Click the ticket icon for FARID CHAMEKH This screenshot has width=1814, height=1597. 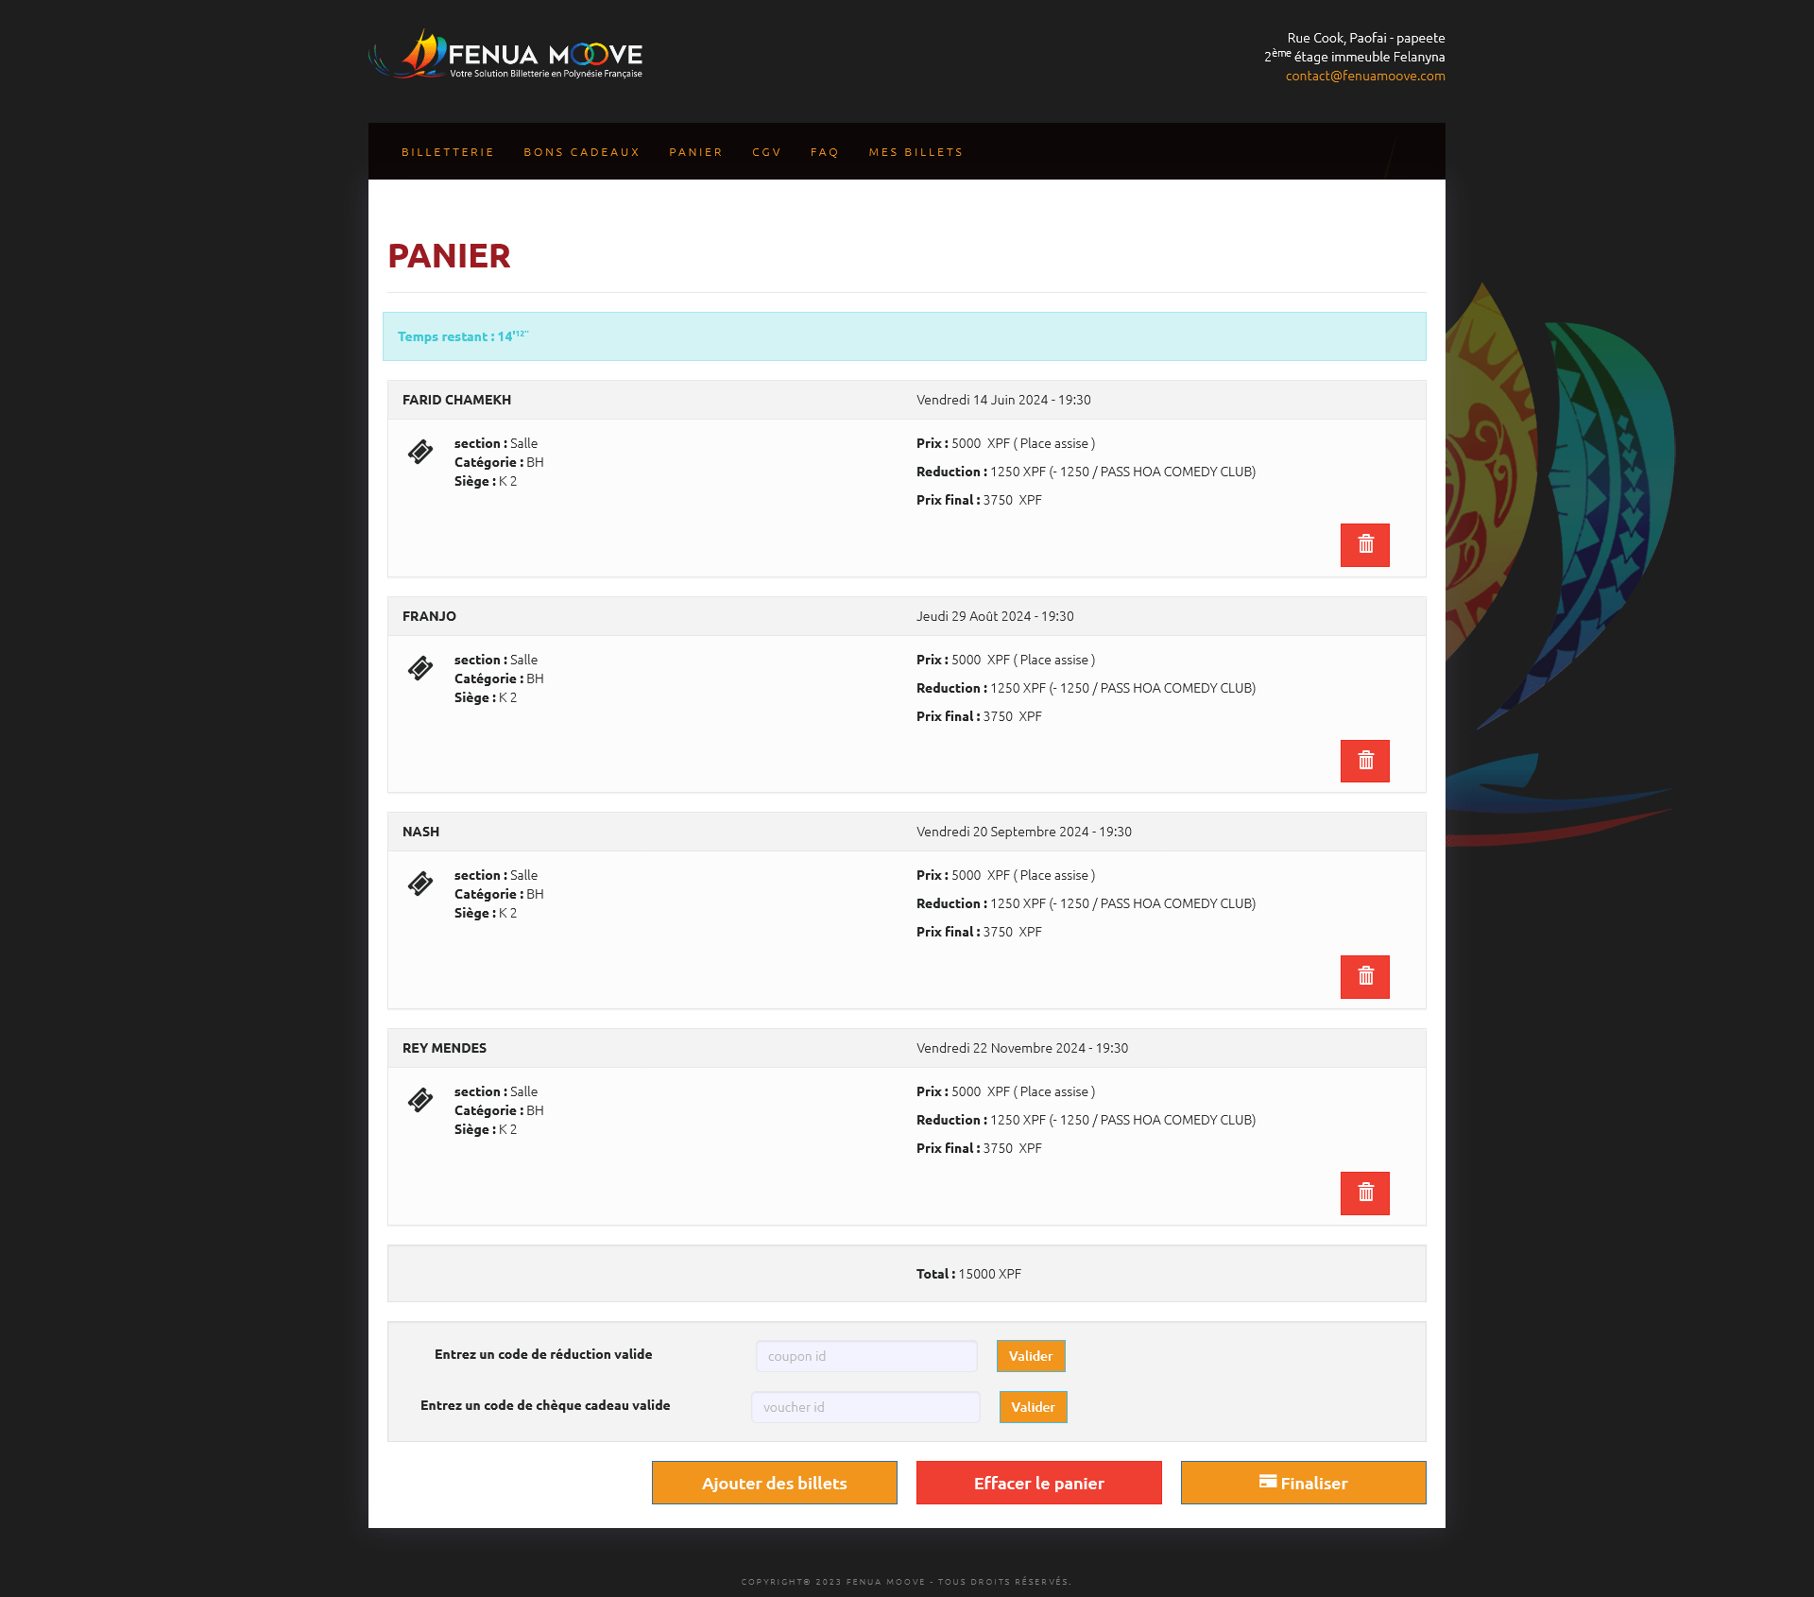pos(420,452)
